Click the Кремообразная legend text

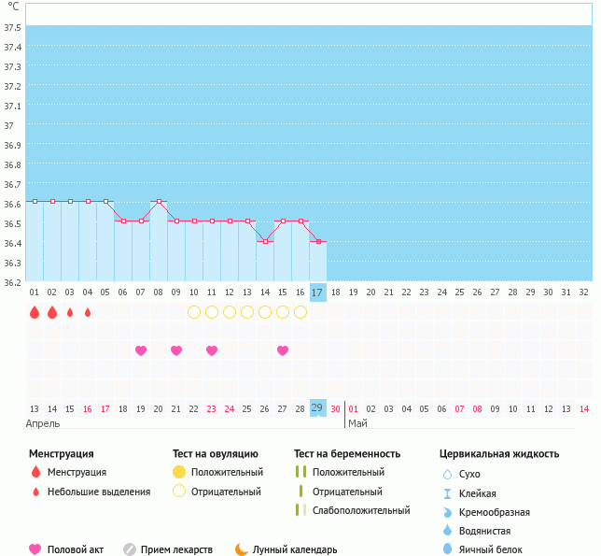pos(495,513)
